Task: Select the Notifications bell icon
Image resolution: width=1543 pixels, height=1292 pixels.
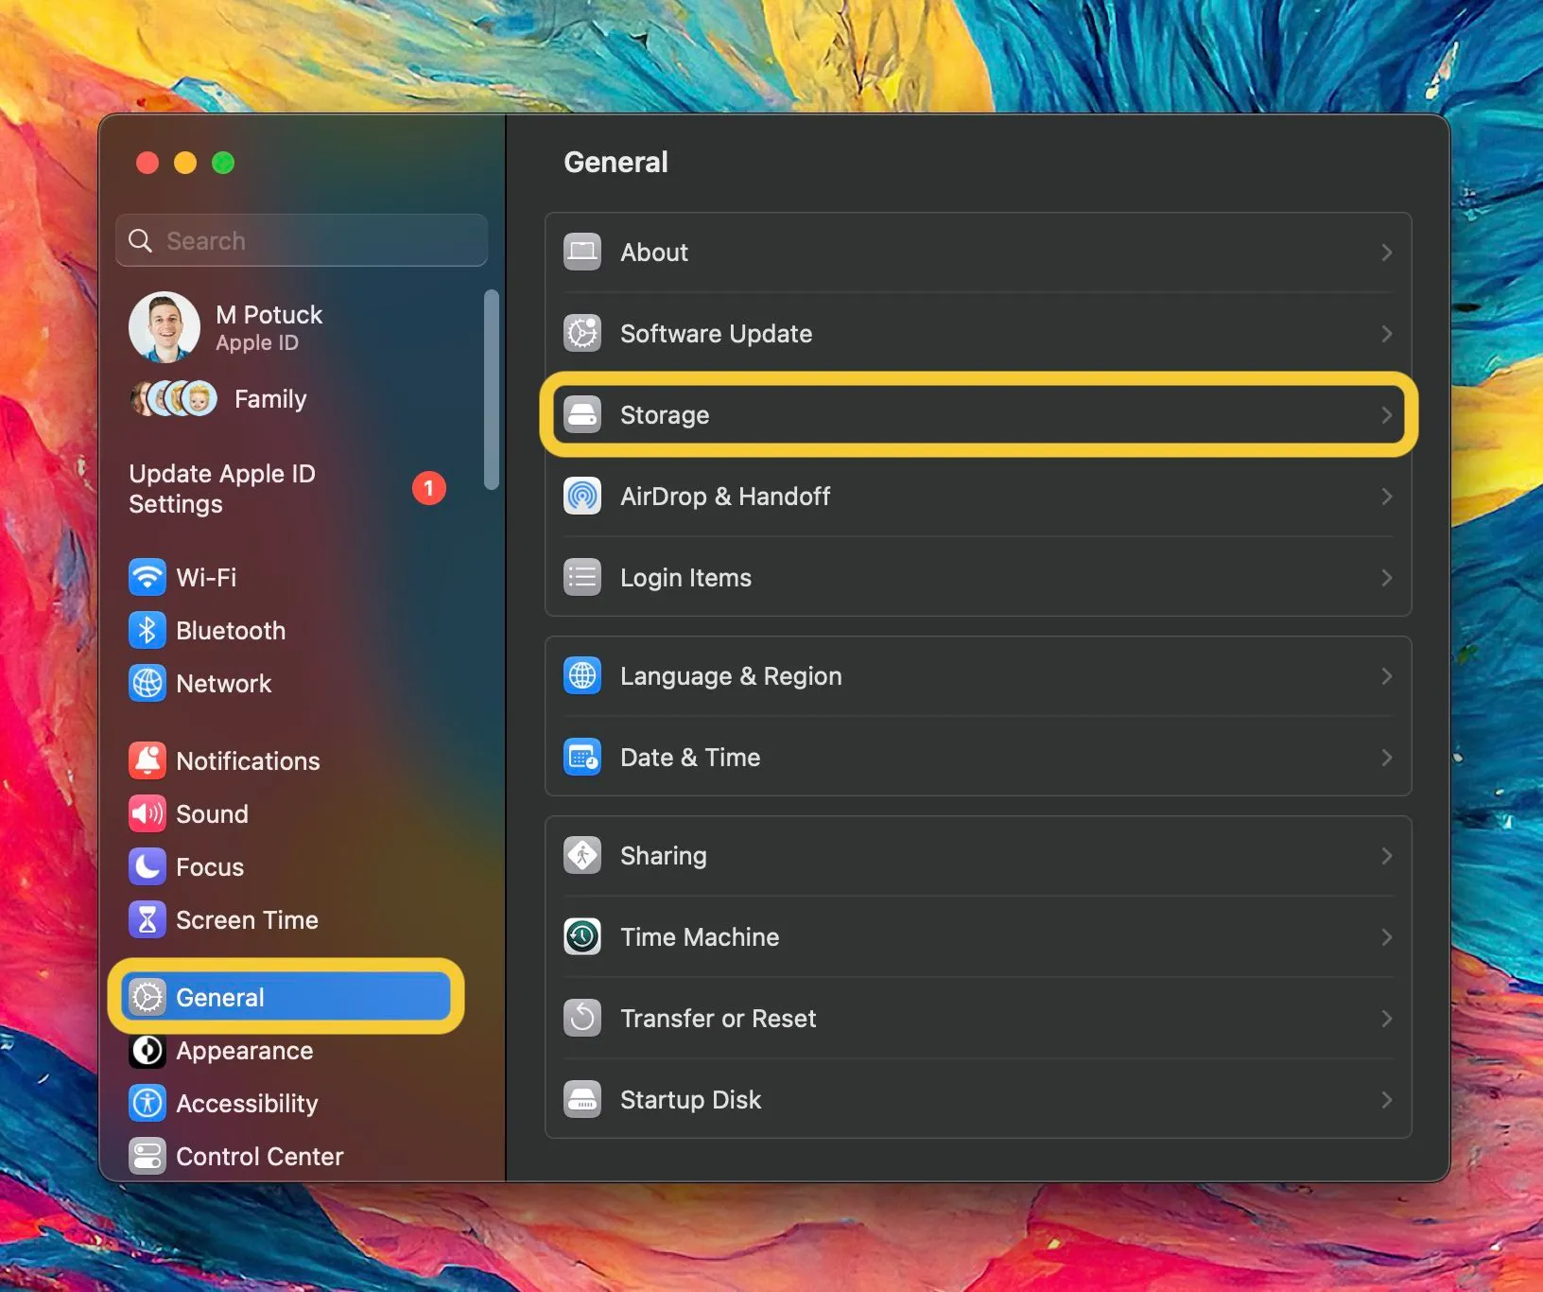Action: (x=147, y=760)
